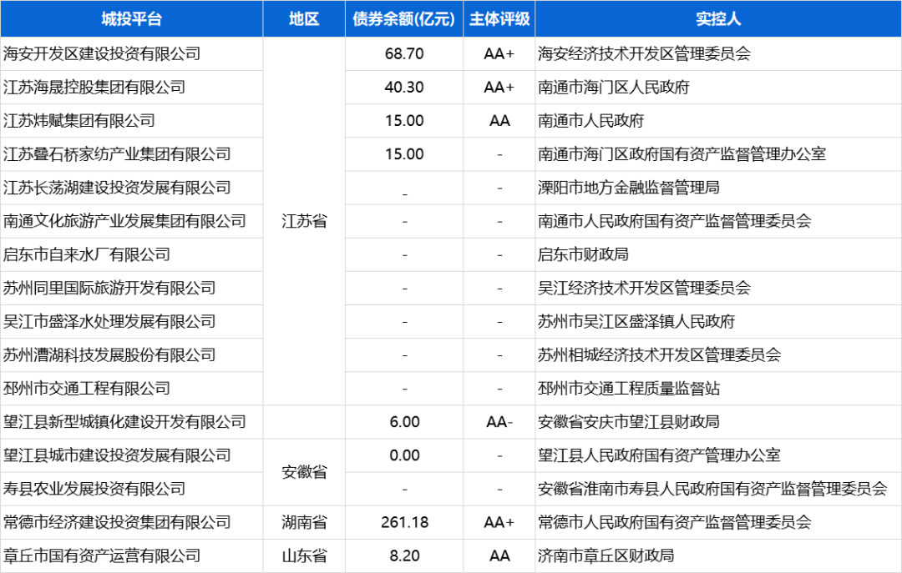
Task: Select the 海安开发区建设投资有限公司 cell
Action: [x=102, y=53]
